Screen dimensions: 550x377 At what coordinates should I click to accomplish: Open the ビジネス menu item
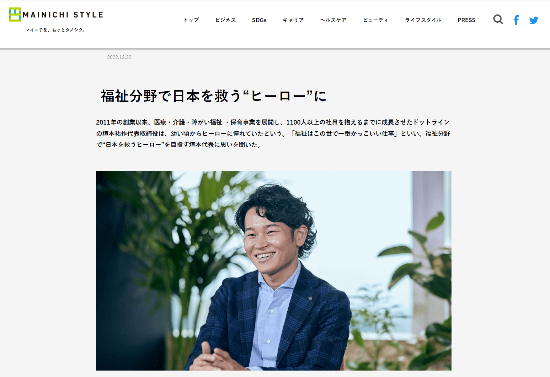click(x=225, y=20)
